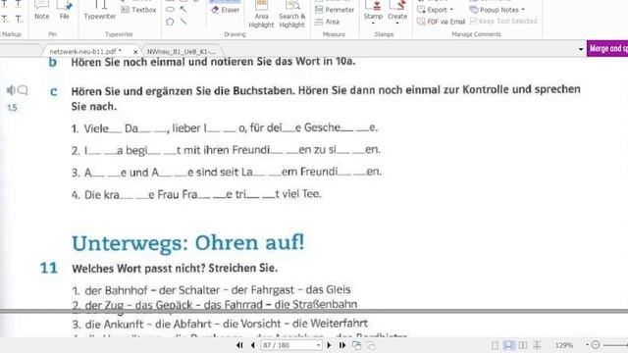Viewport: 628px width, 353px height.
Task: Switch to continuous page view
Action: click(x=508, y=345)
